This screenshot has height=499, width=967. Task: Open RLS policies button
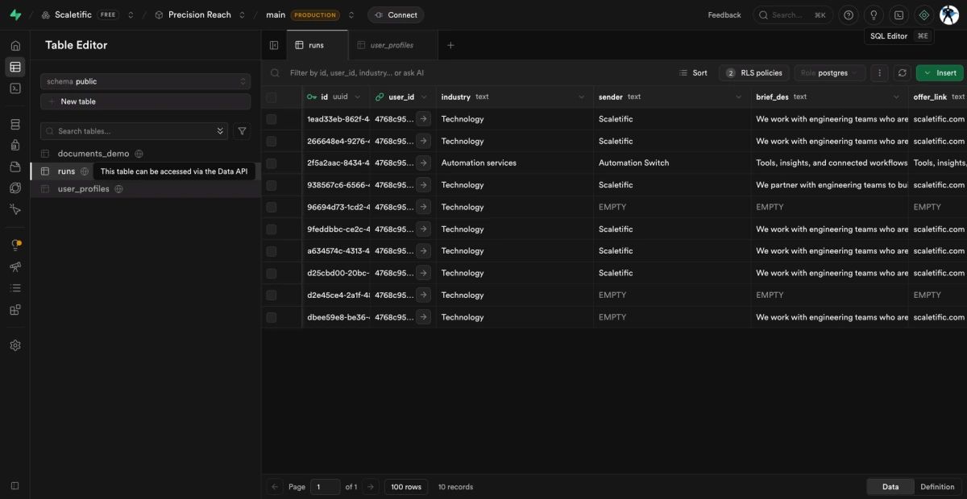[x=754, y=72]
